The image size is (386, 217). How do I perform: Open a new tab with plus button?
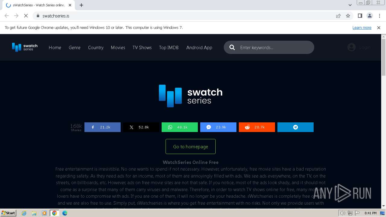click(81, 5)
